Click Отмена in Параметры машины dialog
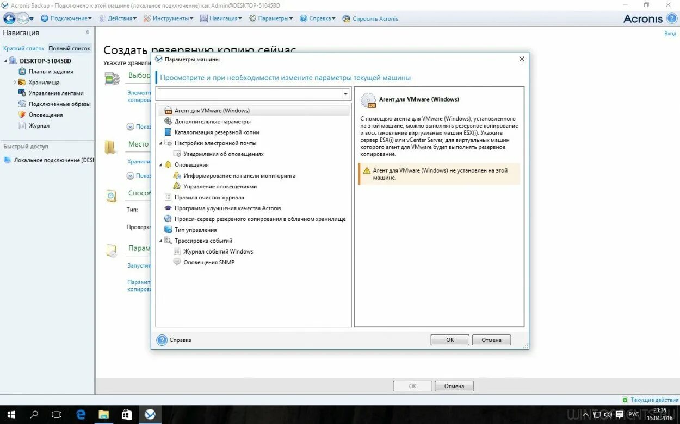The image size is (680, 424). click(491, 340)
